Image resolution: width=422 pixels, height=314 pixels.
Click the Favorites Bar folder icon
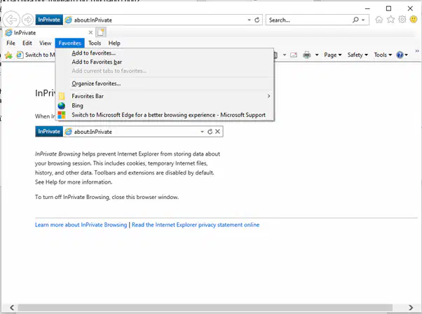pos(62,96)
